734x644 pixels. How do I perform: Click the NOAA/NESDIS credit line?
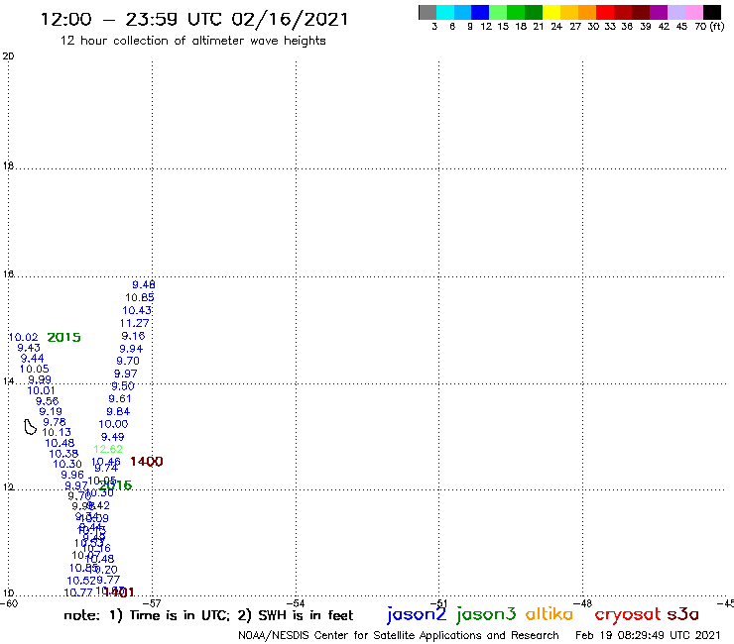(399, 635)
